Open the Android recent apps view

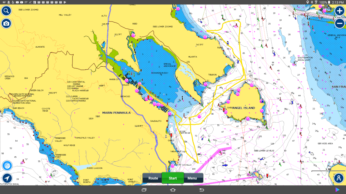coord(144,190)
